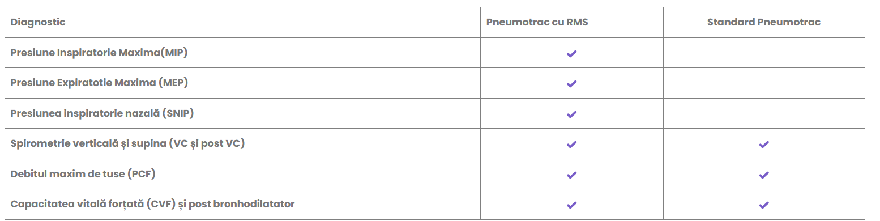Click Presiunea inspiratorie nazală (SNIP) label

(102, 113)
